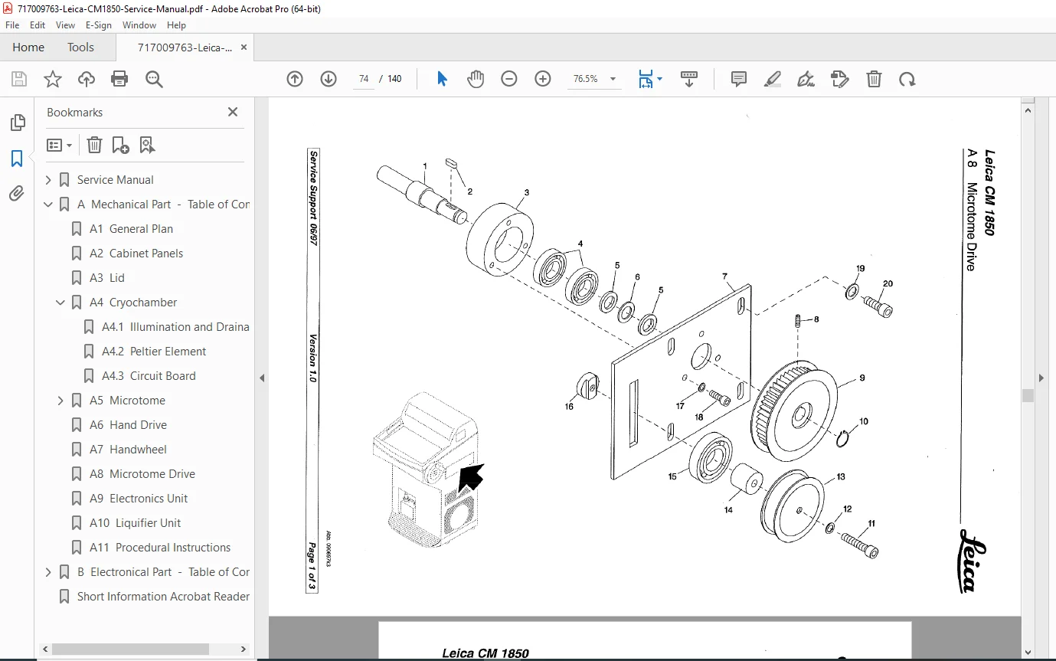Close the Bookmarks panel
1056x661 pixels.
233,113
